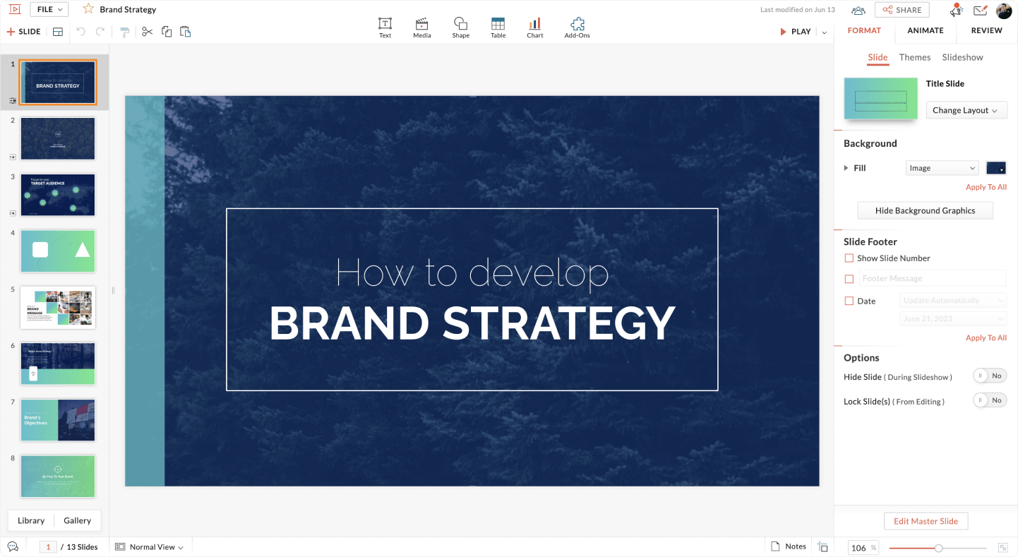Select slide 4 thumbnail
1018x557 pixels.
click(x=58, y=251)
